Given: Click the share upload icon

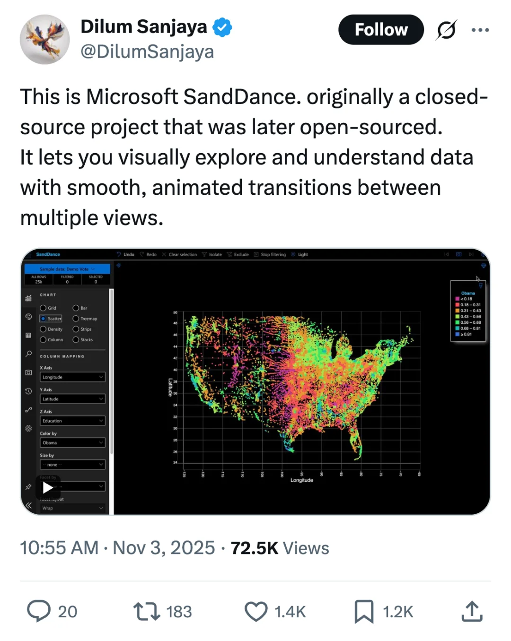Looking at the screenshot, I should tap(472, 611).
